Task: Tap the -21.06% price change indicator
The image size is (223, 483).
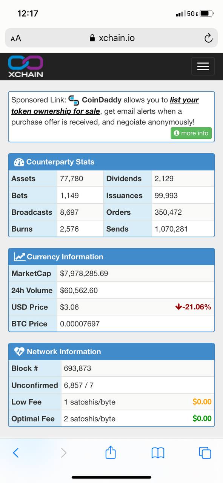Action: (193, 307)
